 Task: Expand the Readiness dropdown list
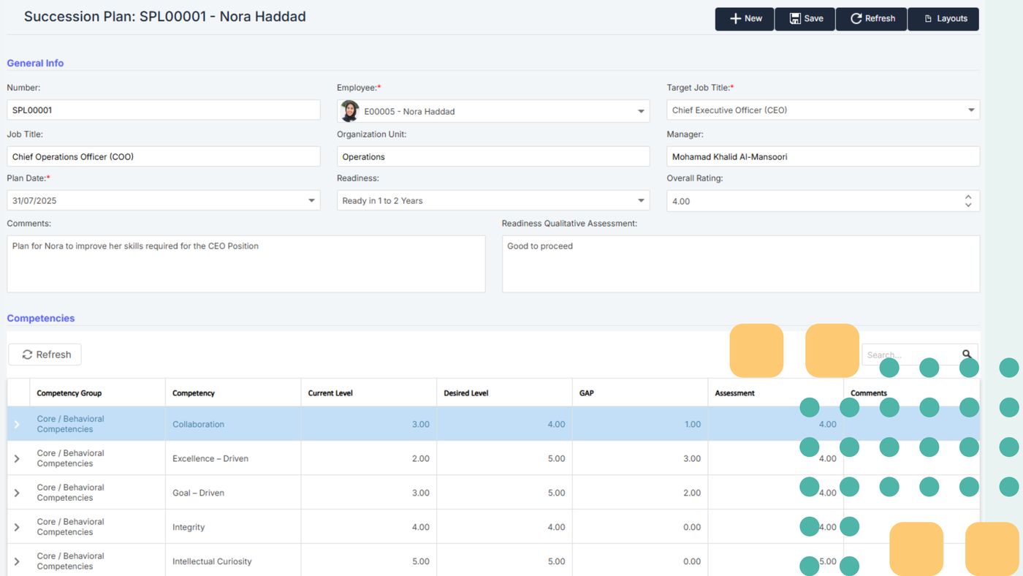click(x=641, y=200)
